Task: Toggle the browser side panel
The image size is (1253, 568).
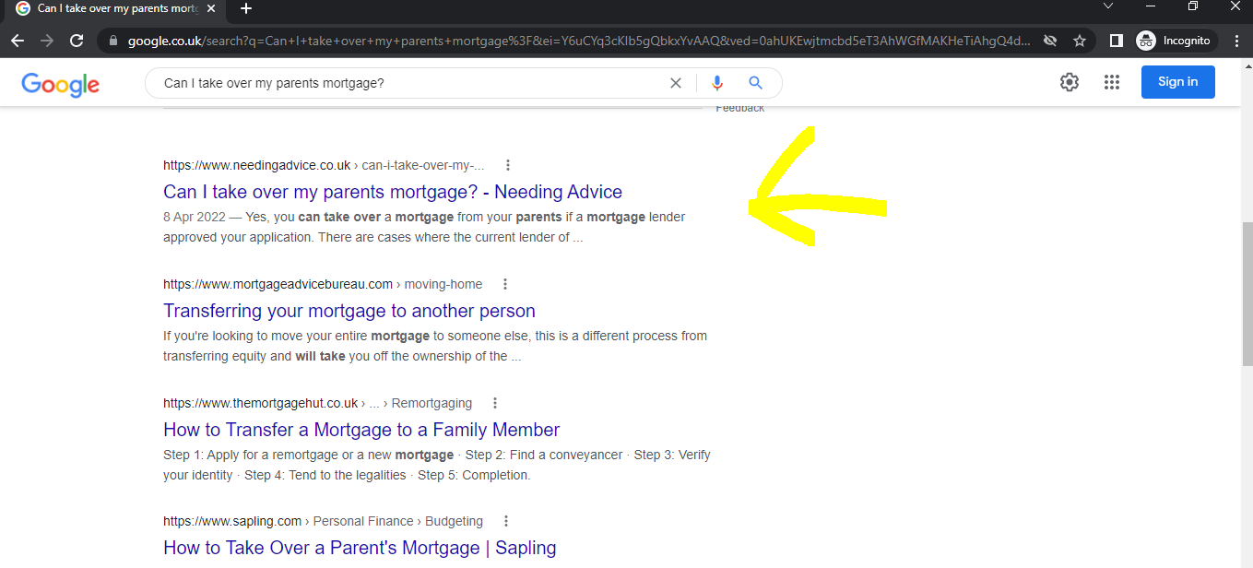Action: click(1116, 41)
